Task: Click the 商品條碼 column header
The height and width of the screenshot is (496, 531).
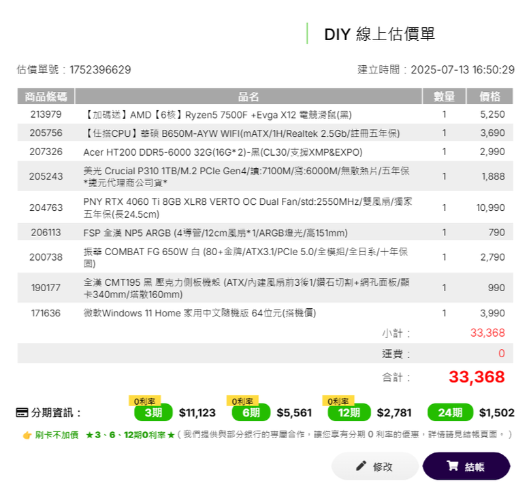Action: [x=46, y=97]
